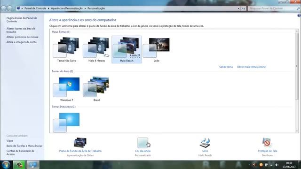Click the theme list scroll down arrow
The width and height of the screenshot is (301, 169).
297,131
